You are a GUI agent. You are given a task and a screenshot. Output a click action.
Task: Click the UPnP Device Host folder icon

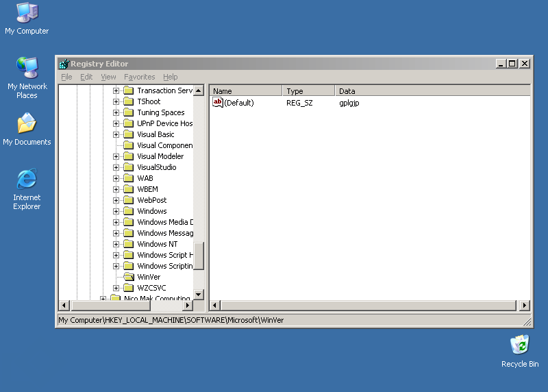tap(129, 123)
